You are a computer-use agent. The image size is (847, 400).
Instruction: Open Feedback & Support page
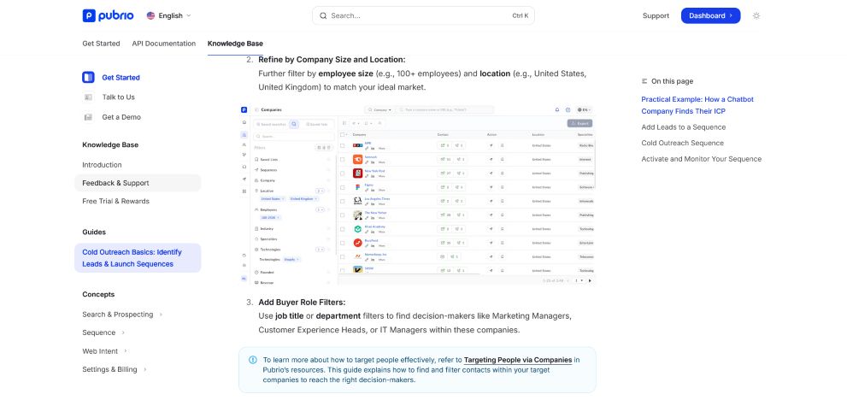pos(138,183)
